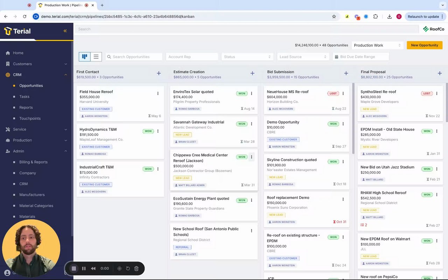This screenshot has height=280, width=448.
Task: Delete the recording with the trash icon
Action: [136, 268]
